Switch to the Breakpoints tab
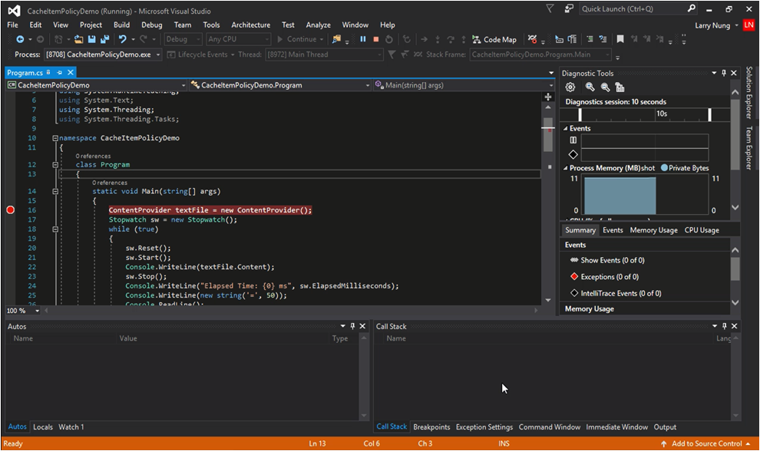 [x=431, y=426]
